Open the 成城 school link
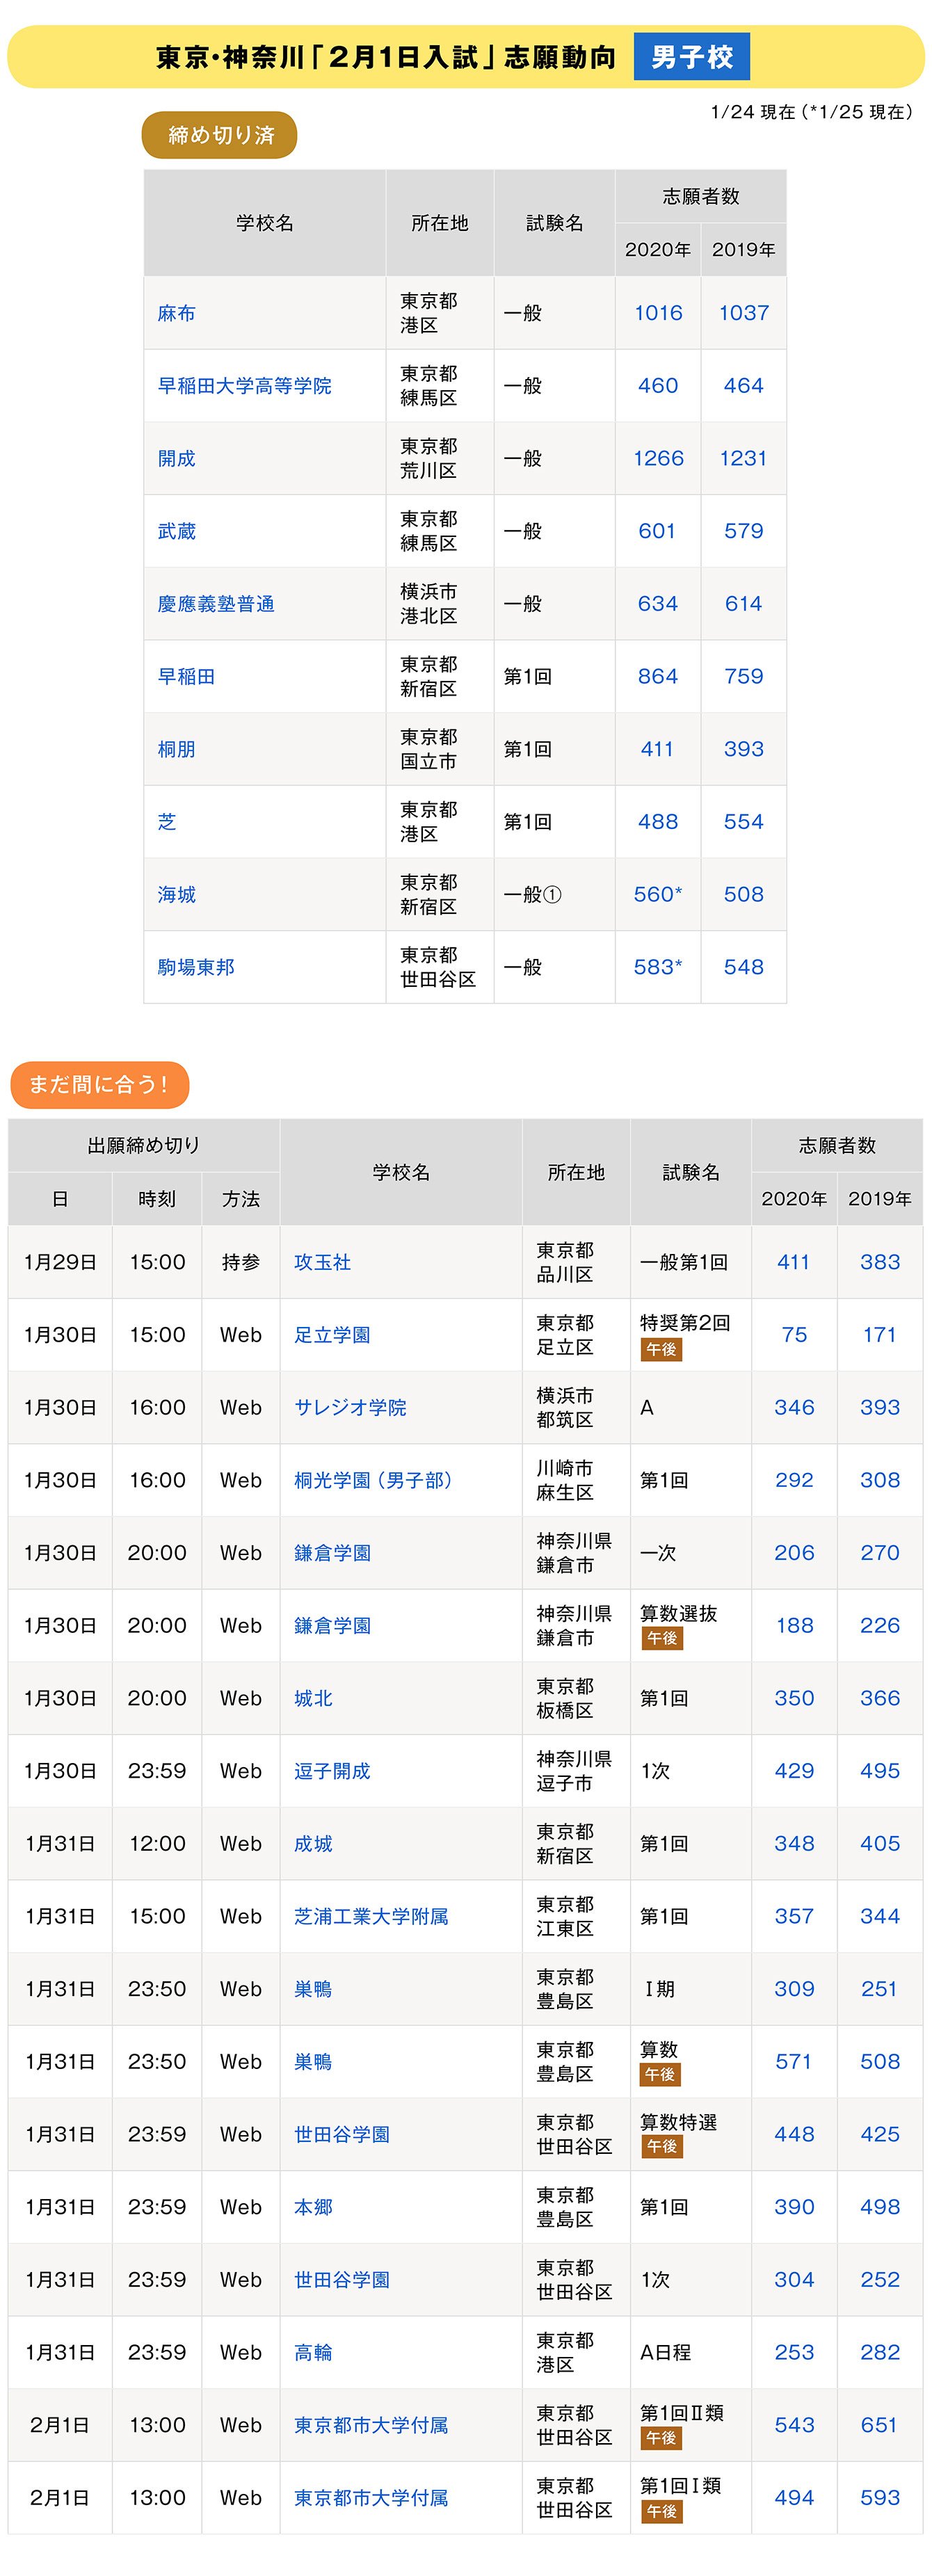The image size is (932, 2576). pyautogui.click(x=313, y=1843)
